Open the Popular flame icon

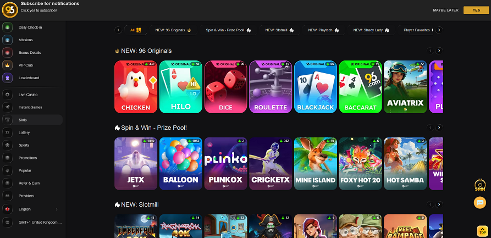tap(7, 170)
